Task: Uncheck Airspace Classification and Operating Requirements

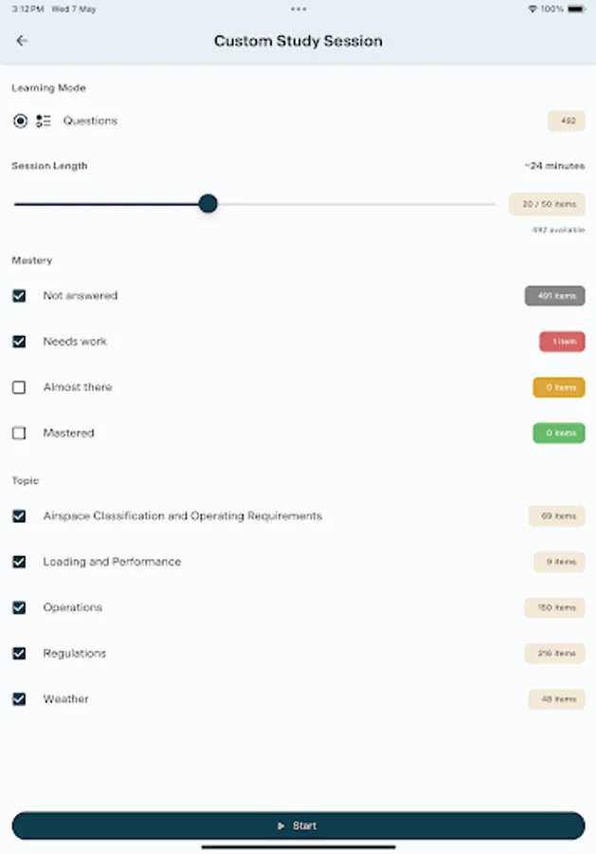Action: coord(19,516)
